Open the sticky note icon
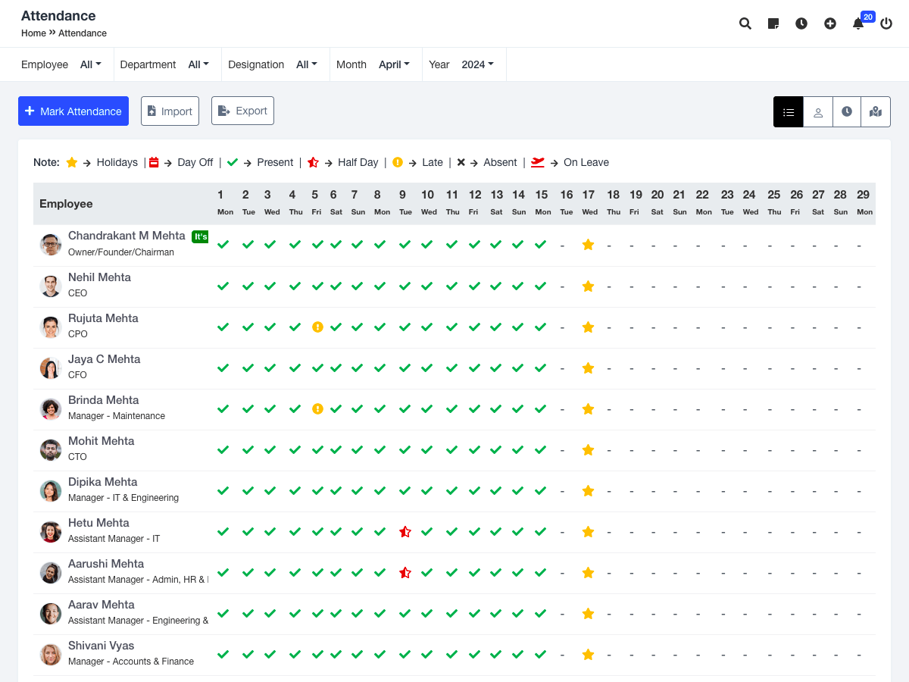Screen dimensions: 909x682 773,23
